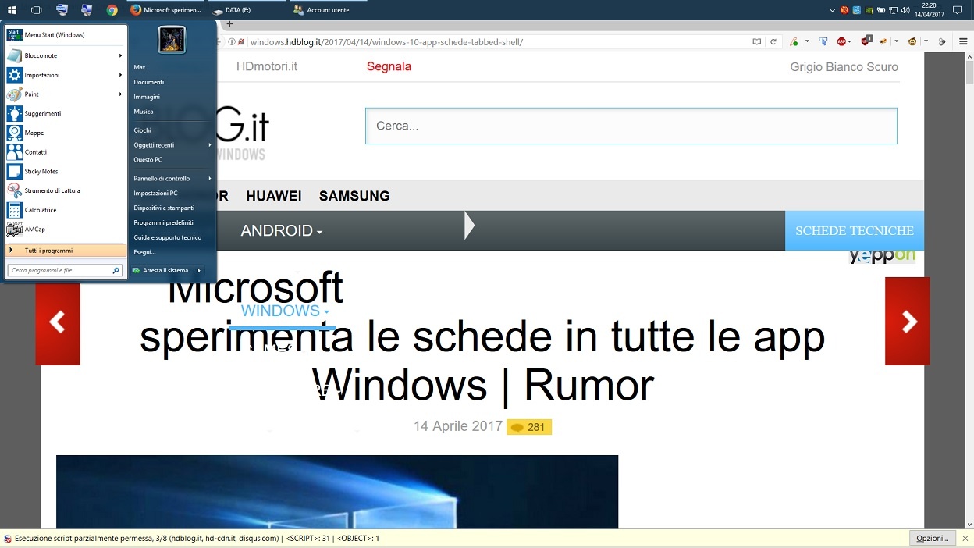Expand Blocco note submenu arrow
This screenshot has width=974, height=548.
click(120, 55)
